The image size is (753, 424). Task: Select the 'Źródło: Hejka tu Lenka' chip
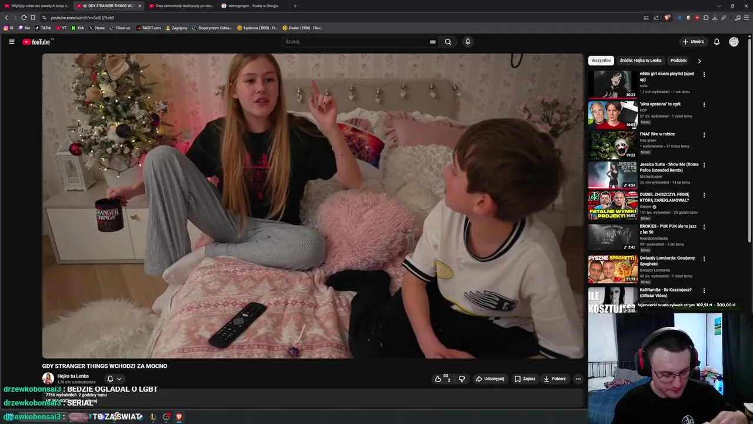[641, 61]
